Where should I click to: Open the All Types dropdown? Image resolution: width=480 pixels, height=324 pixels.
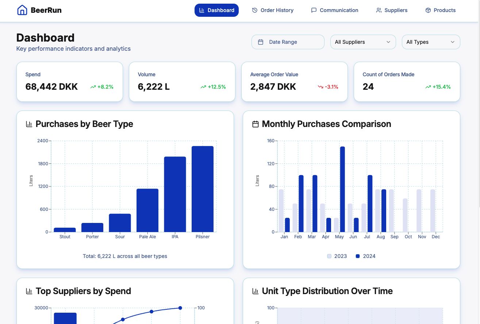(431, 42)
